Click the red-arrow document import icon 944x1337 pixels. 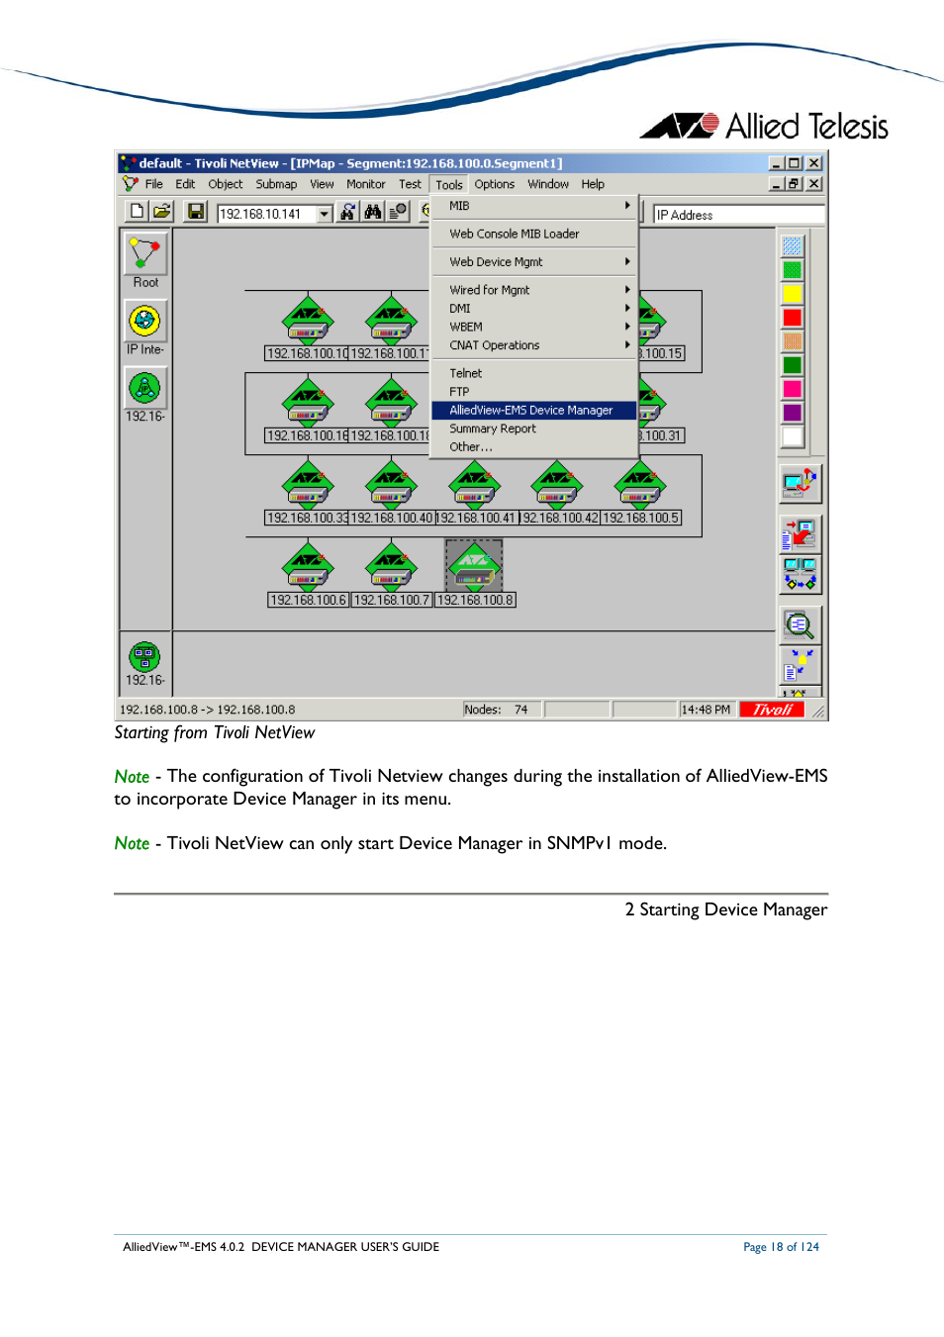tap(800, 534)
